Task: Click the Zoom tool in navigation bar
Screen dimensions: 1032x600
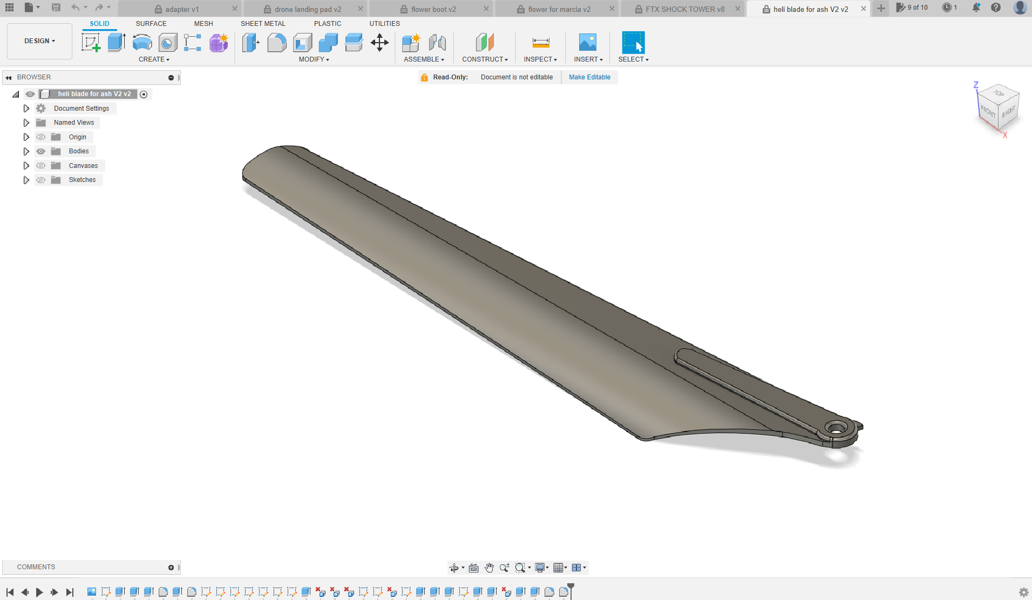Action: tap(504, 568)
